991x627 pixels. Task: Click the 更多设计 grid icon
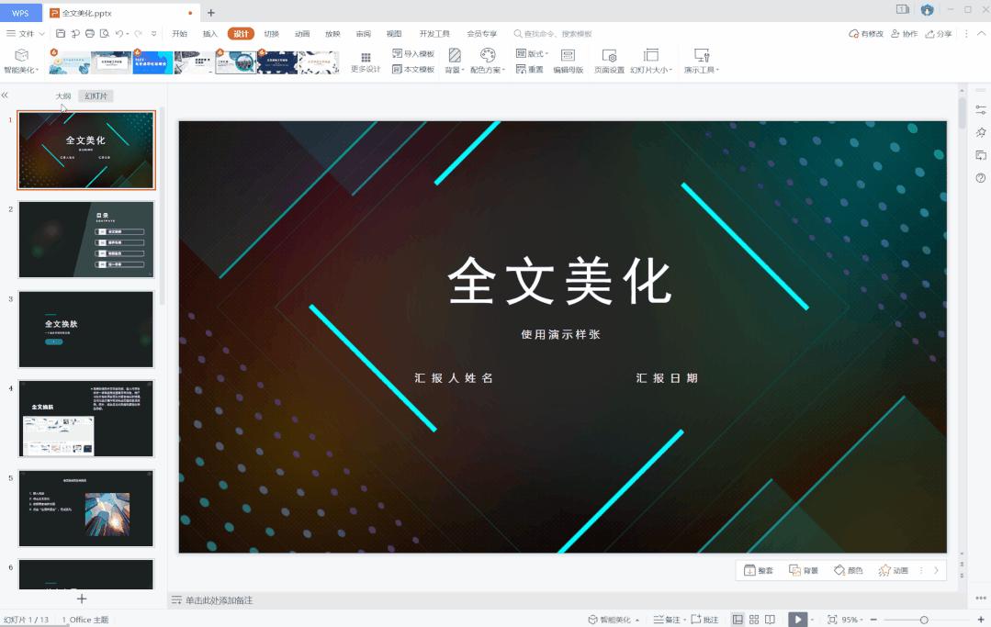pyautogui.click(x=366, y=58)
